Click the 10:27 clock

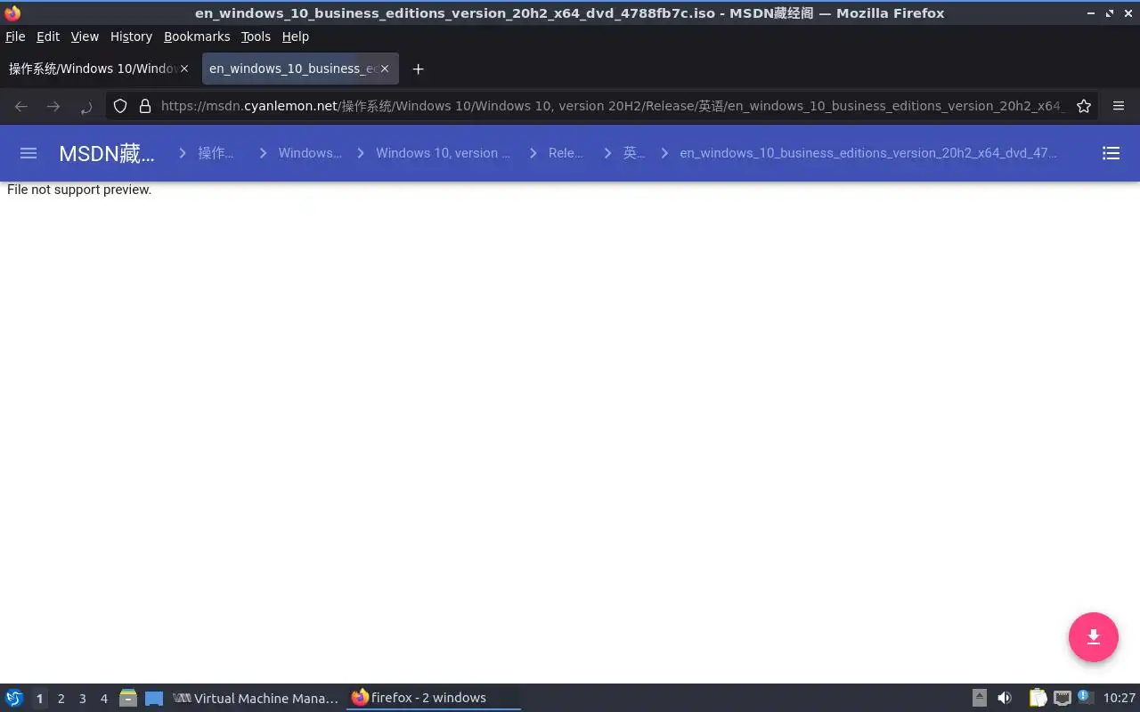click(1120, 699)
